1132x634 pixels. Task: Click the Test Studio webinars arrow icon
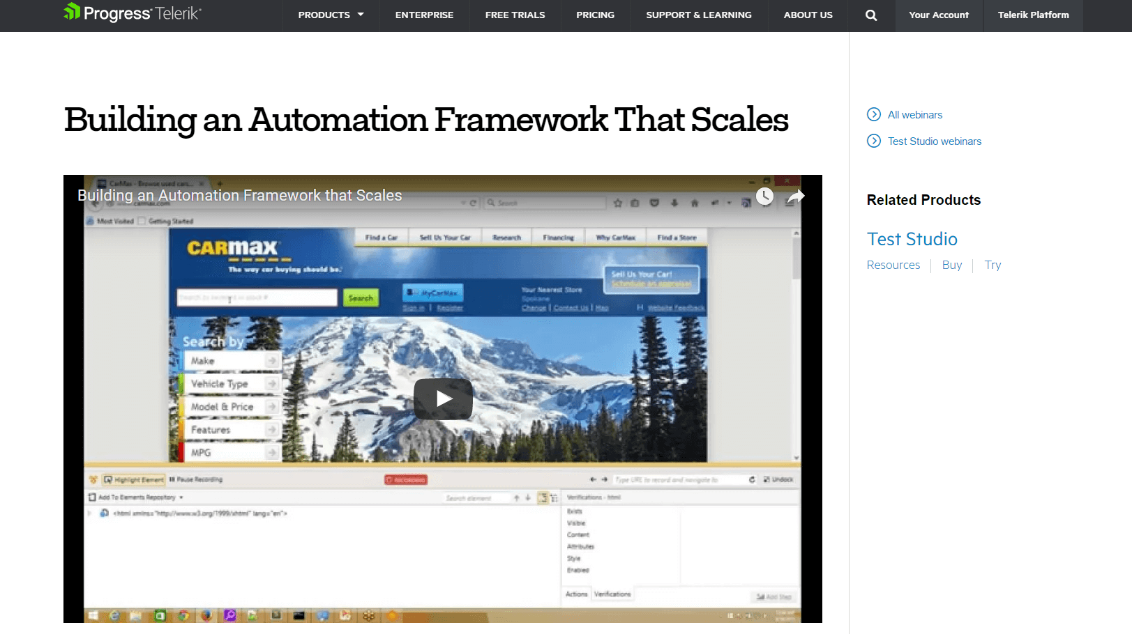click(874, 141)
